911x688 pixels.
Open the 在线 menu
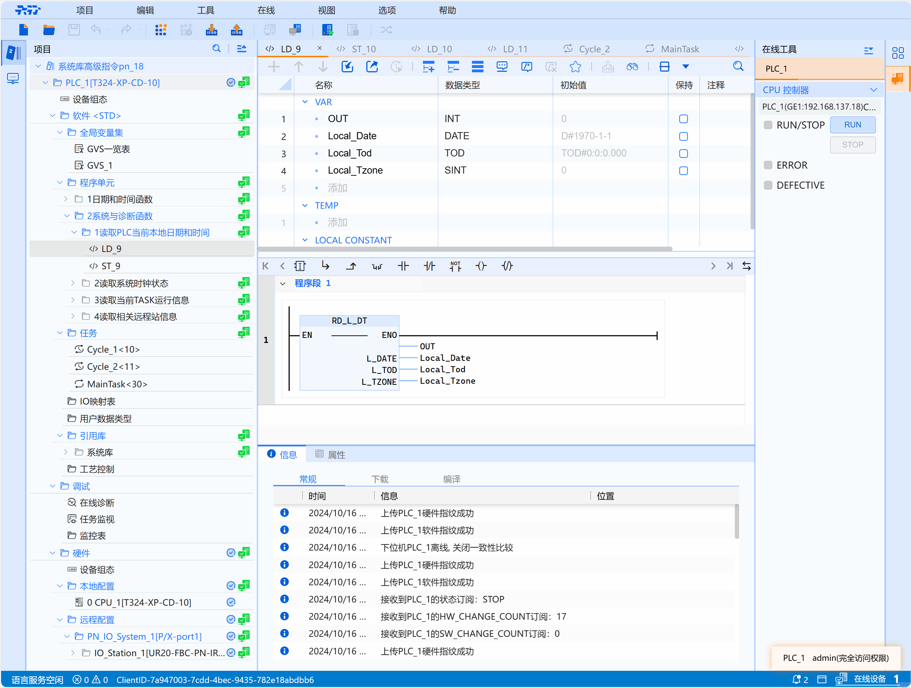(266, 10)
